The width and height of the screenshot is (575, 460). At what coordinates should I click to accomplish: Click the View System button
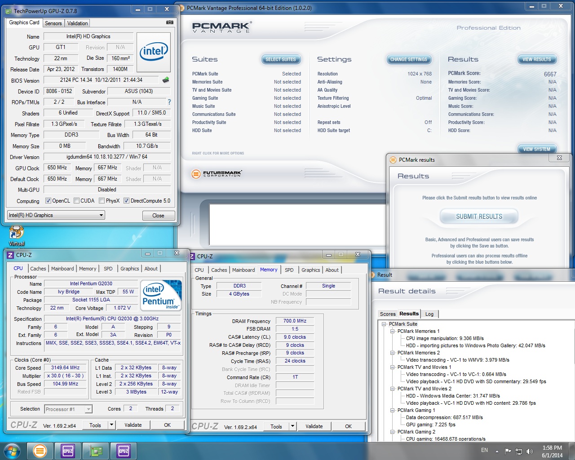537,149
